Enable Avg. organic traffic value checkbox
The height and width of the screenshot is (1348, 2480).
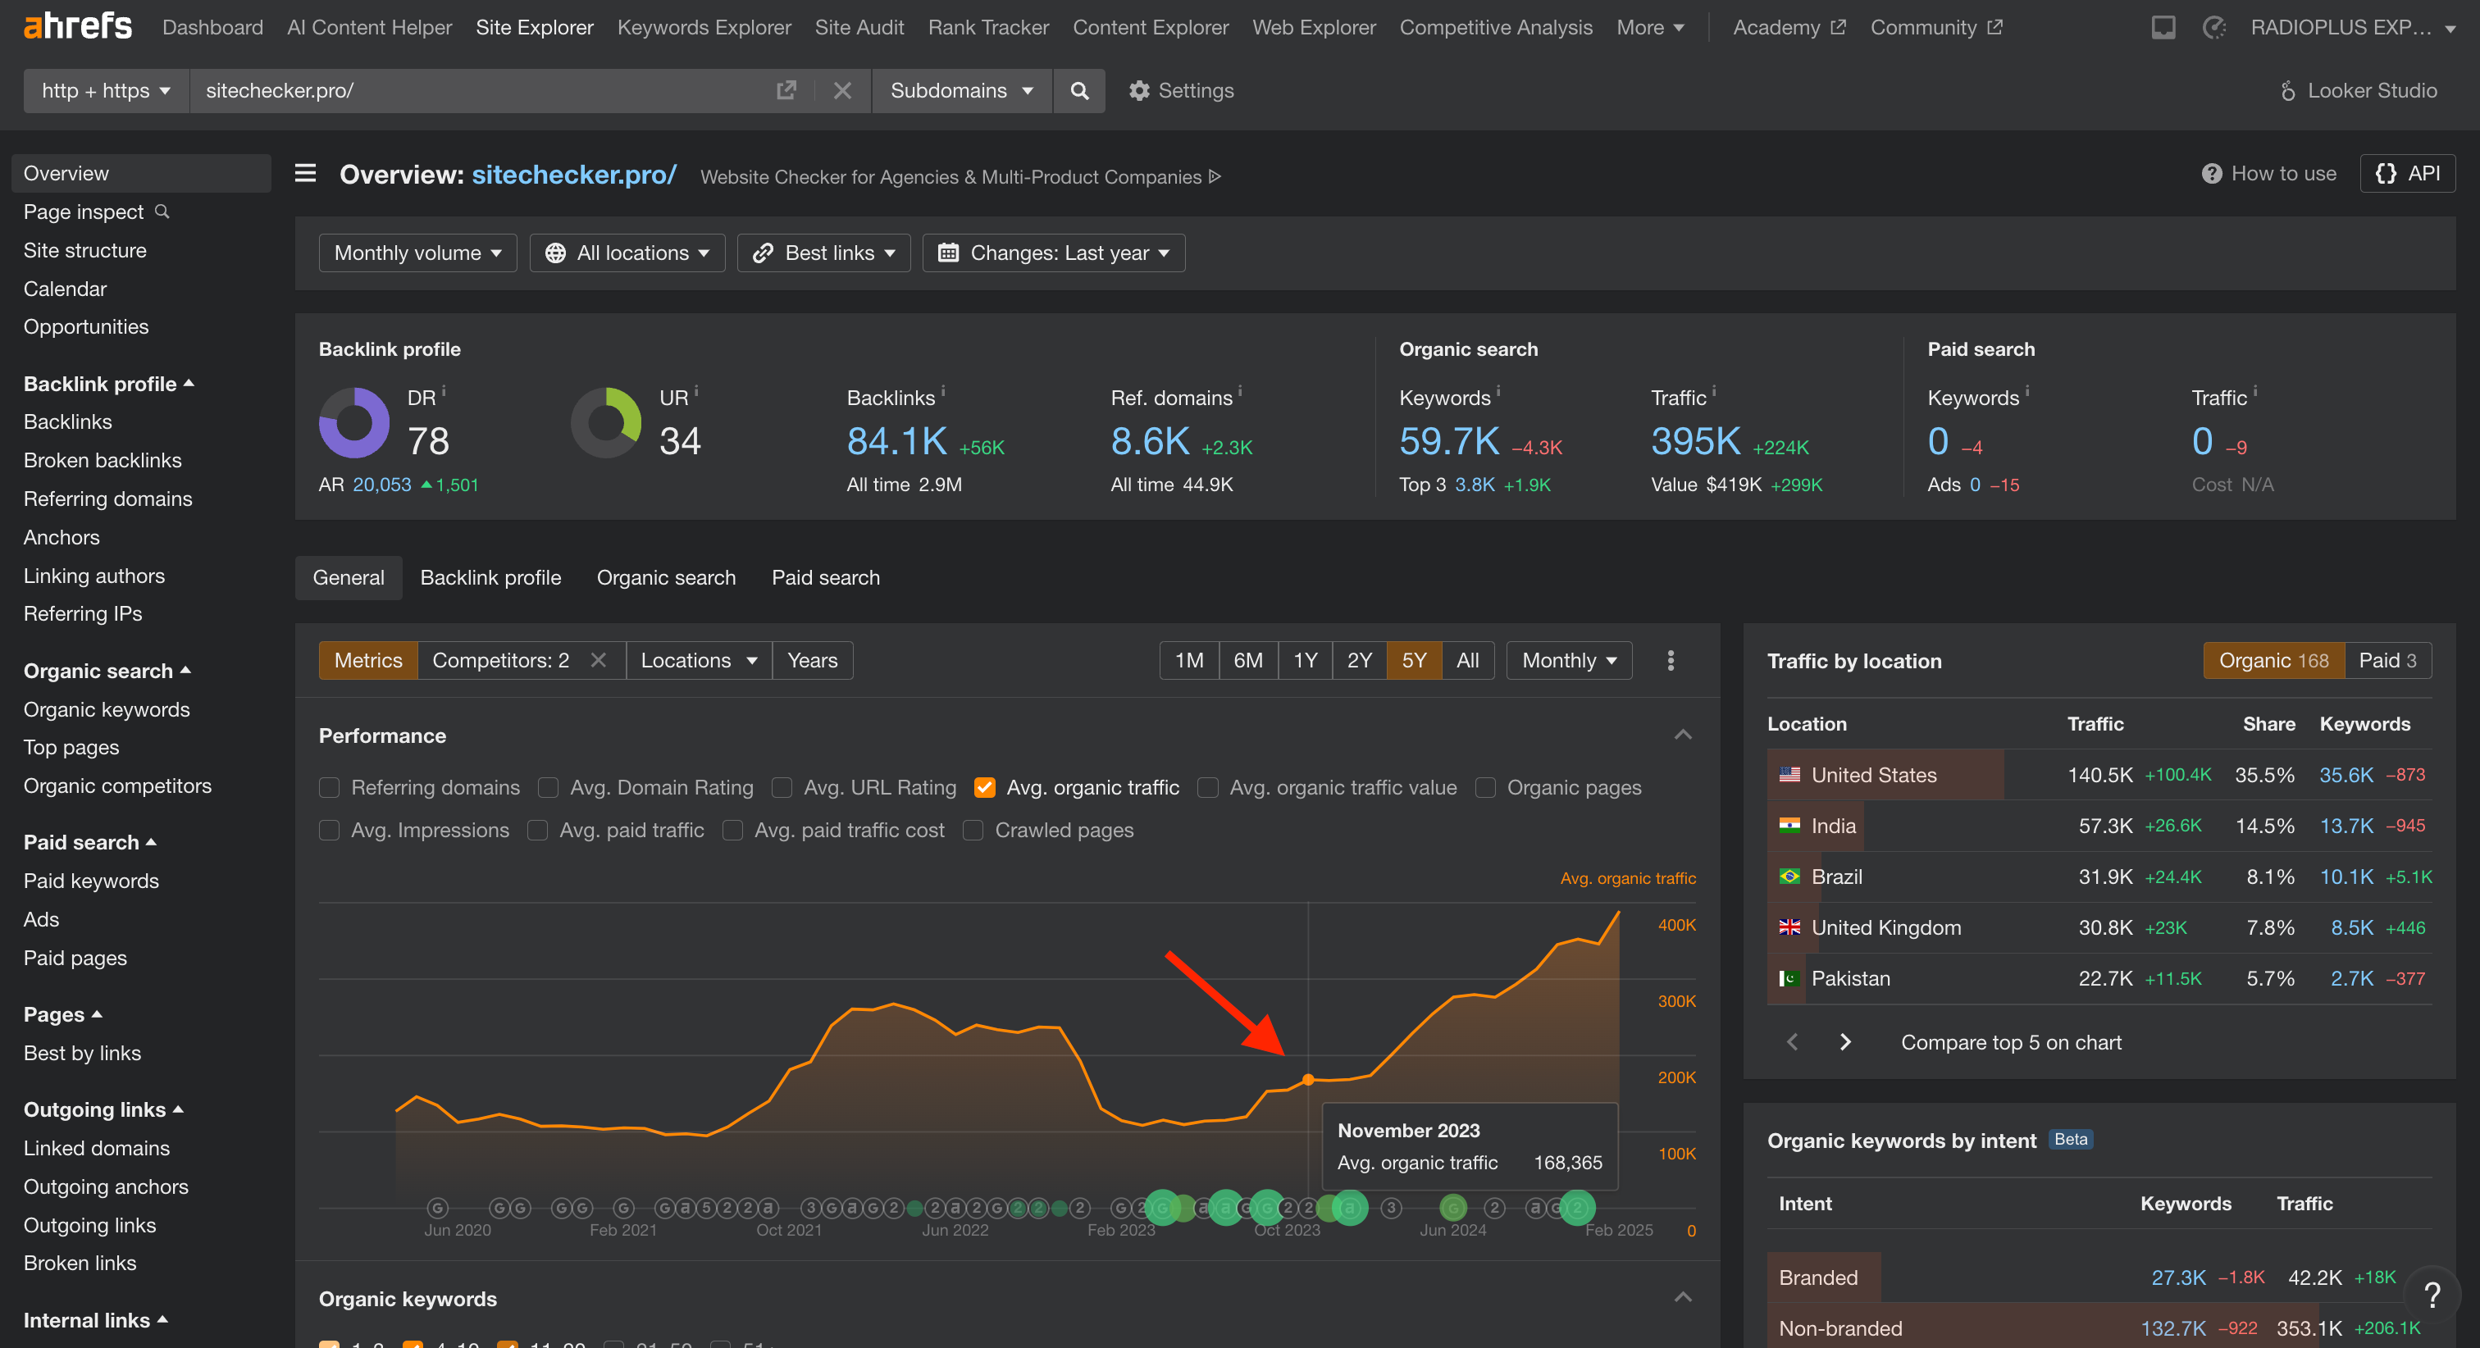1207,788
